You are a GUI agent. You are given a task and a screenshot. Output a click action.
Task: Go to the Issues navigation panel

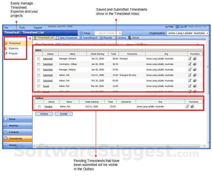pos(18,145)
